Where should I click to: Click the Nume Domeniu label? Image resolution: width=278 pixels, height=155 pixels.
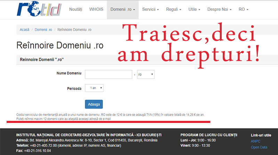[69, 73]
